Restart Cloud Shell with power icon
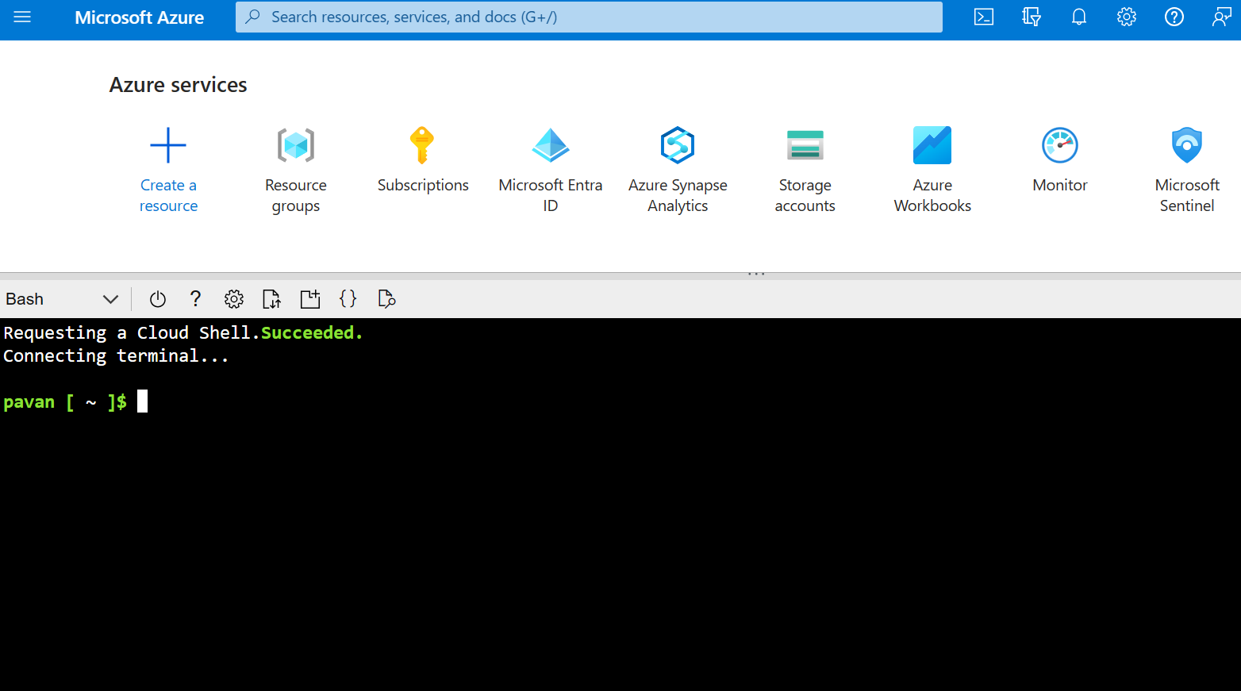Viewport: 1241px width, 691px height. (158, 299)
